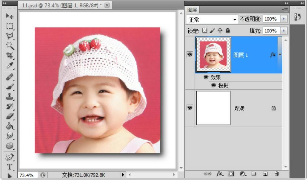Enable lock transparent pixels
The height and width of the screenshot is (180, 307).
coord(205,31)
